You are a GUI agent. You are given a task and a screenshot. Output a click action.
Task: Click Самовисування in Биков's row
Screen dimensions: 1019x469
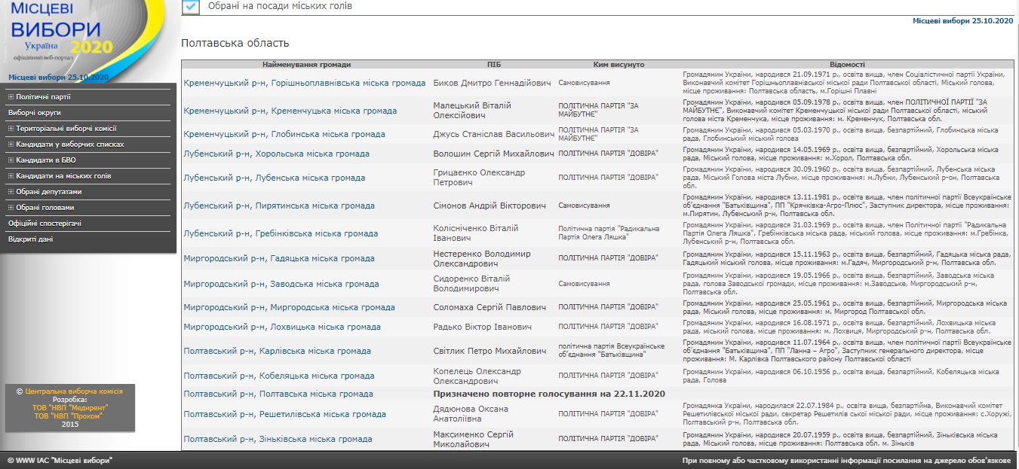pos(584,83)
